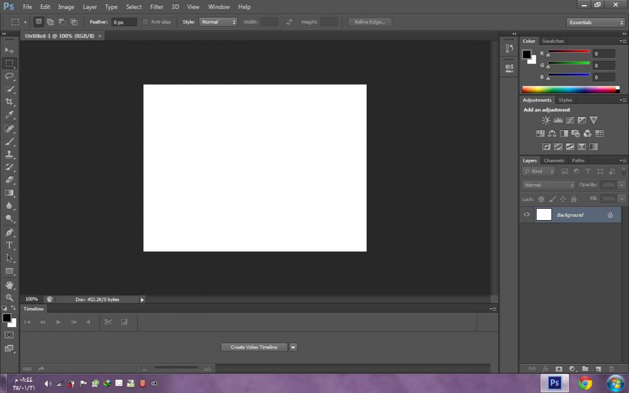Screen dimensions: 629x393
Task: Select the Horizontal Type tool
Action: pos(9,245)
